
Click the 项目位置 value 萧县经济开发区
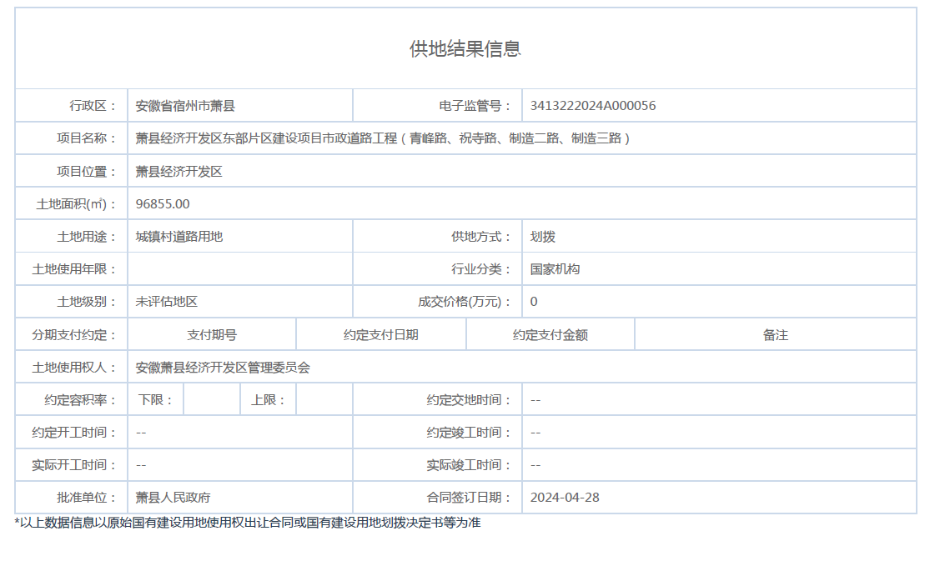[179, 172]
